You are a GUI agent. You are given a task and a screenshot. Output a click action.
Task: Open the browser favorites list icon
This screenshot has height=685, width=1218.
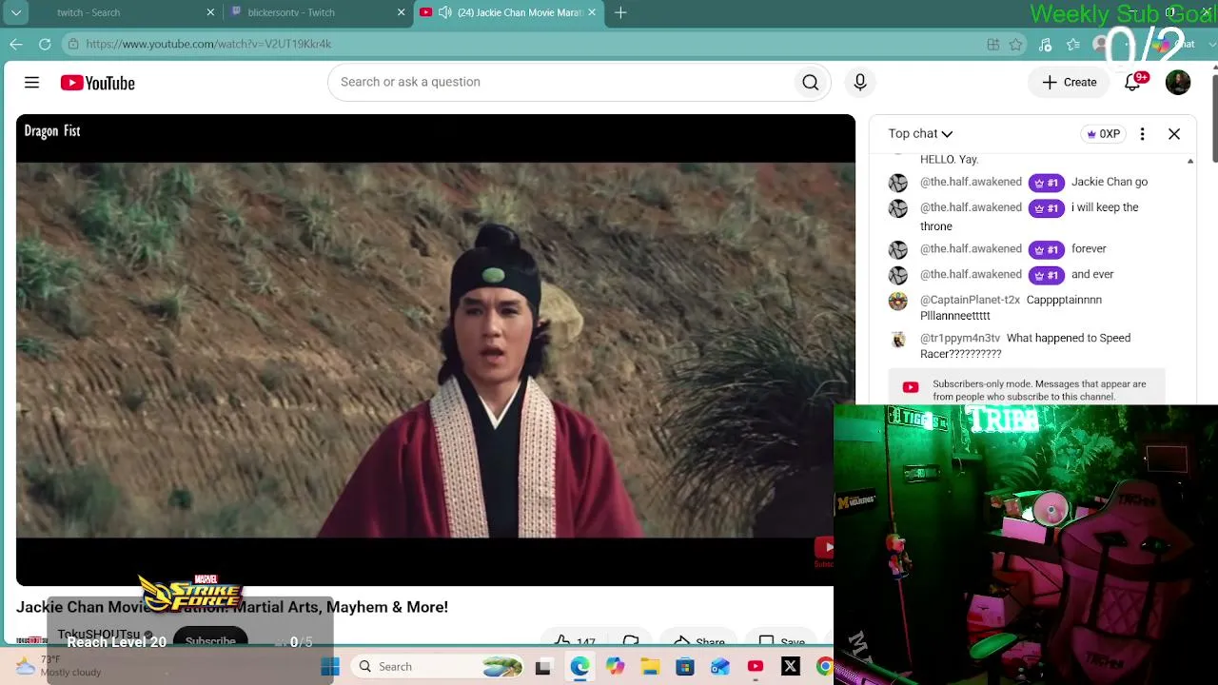click(1073, 44)
